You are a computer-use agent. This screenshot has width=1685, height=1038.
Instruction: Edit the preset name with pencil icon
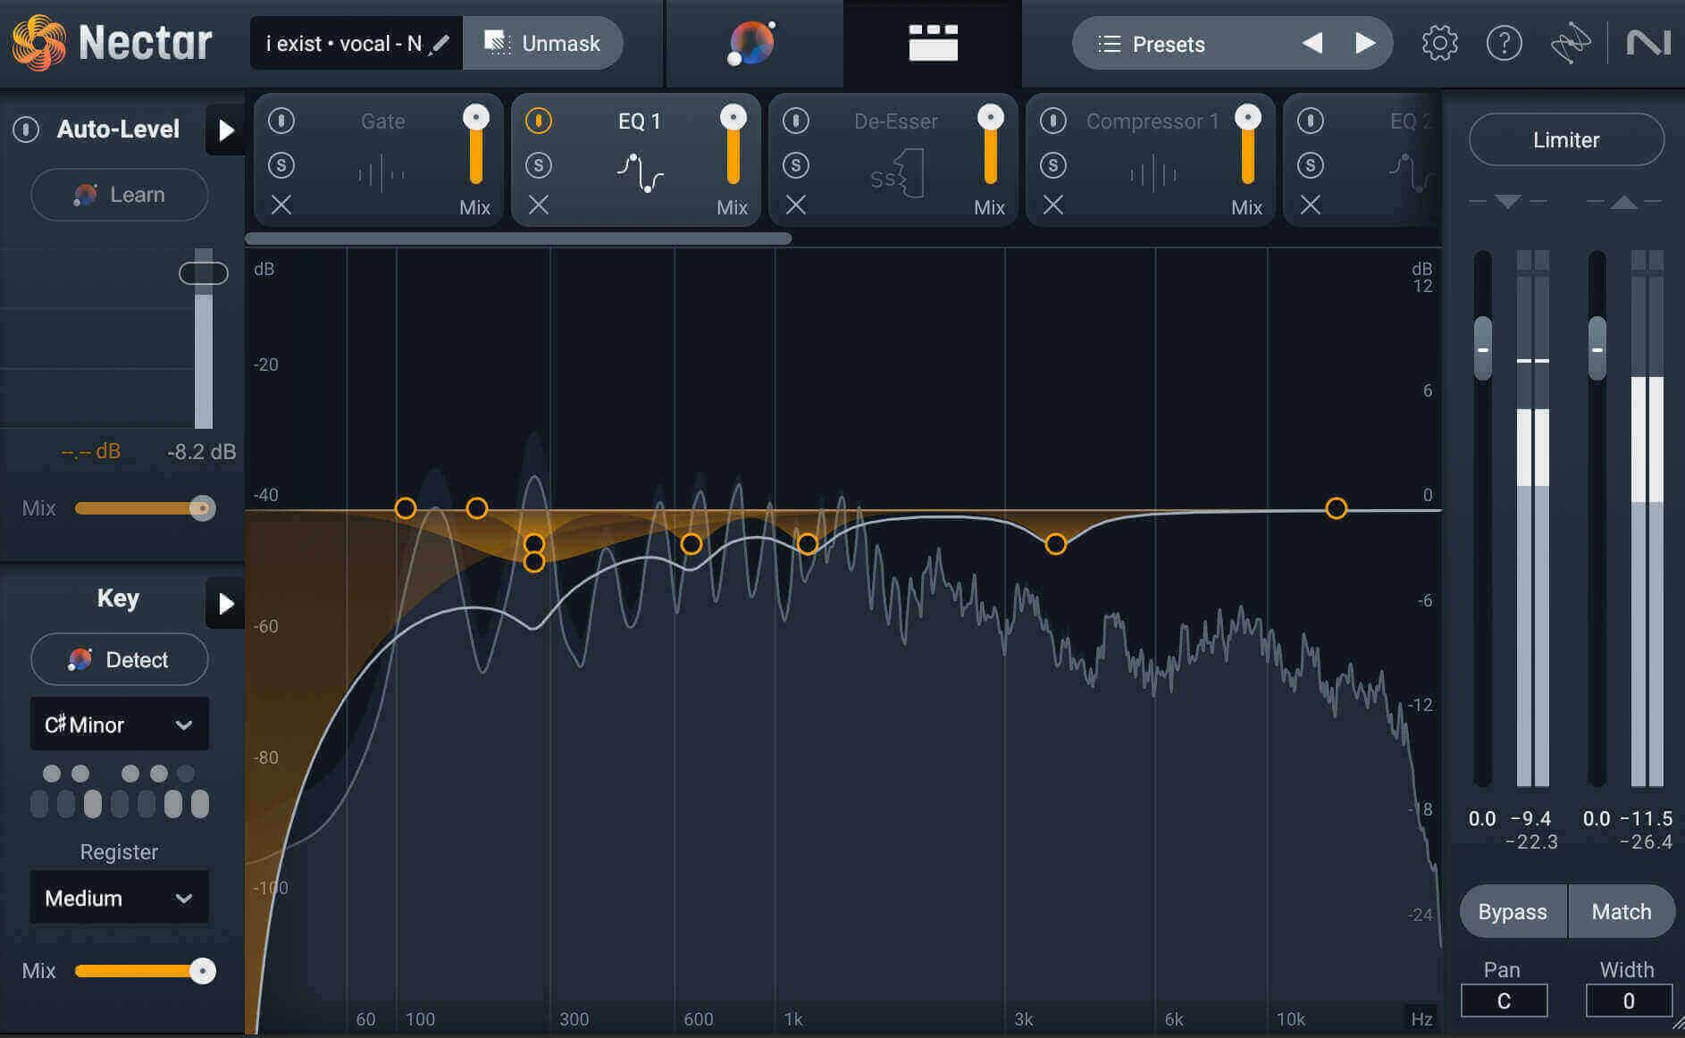(x=439, y=44)
